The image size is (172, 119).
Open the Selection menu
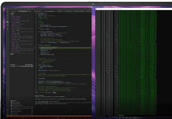coord(16,9)
